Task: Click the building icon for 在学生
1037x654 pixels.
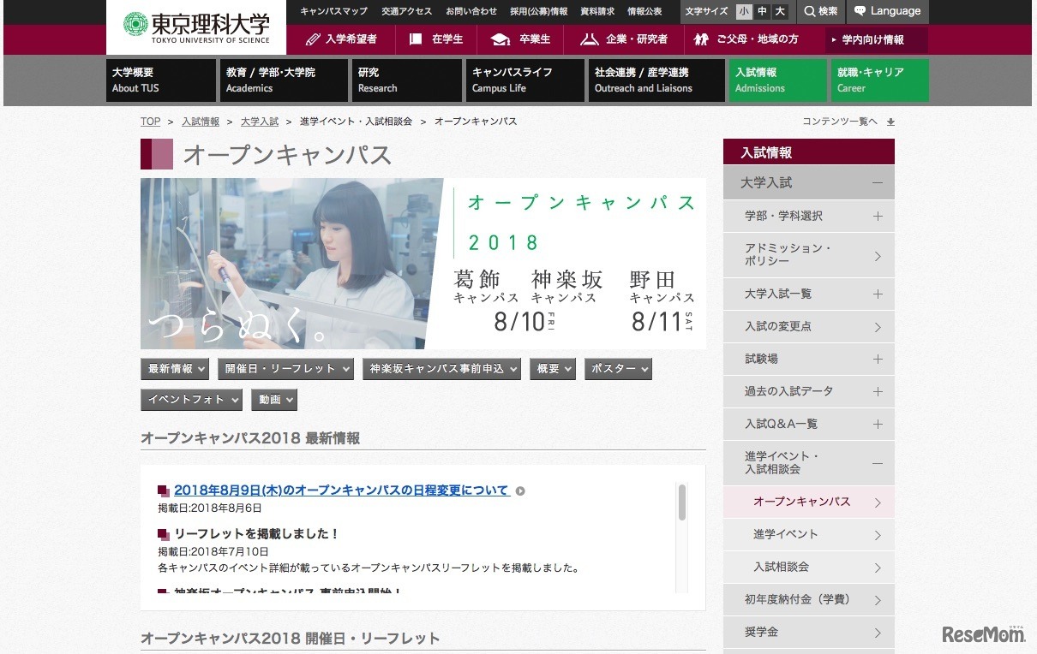Action: [x=414, y=39]
